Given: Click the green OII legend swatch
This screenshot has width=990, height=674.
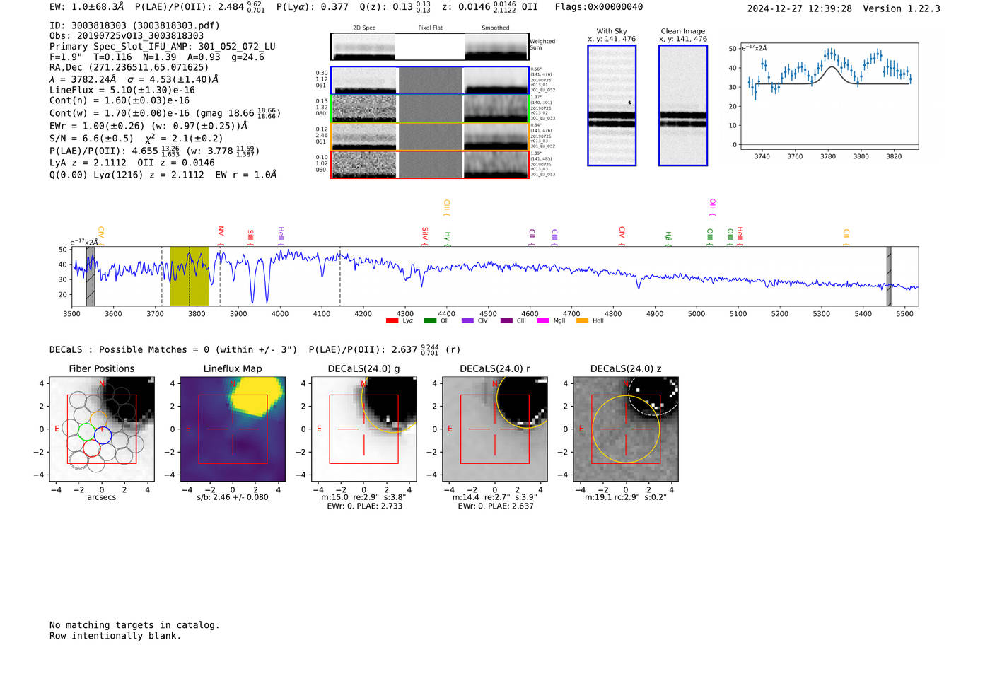Looking at the screenshot, I should (430, 321).
